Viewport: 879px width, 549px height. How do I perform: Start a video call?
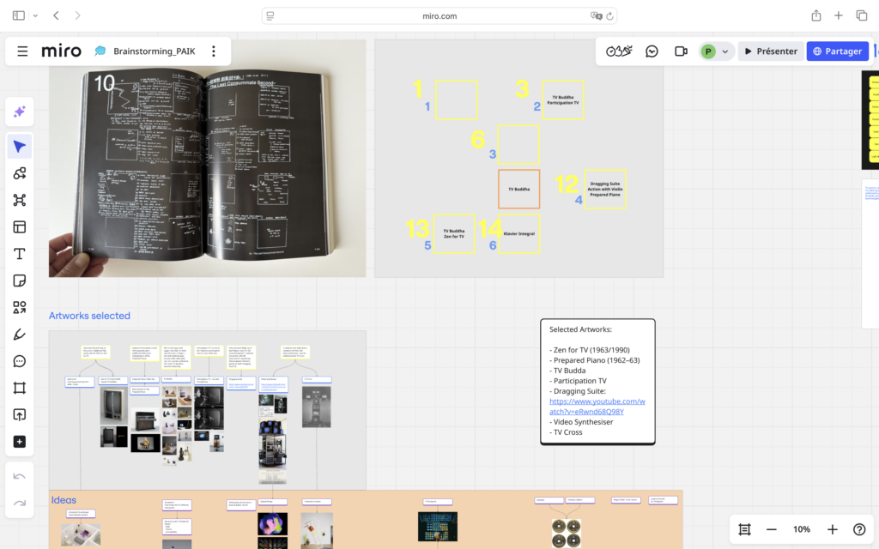681,51
